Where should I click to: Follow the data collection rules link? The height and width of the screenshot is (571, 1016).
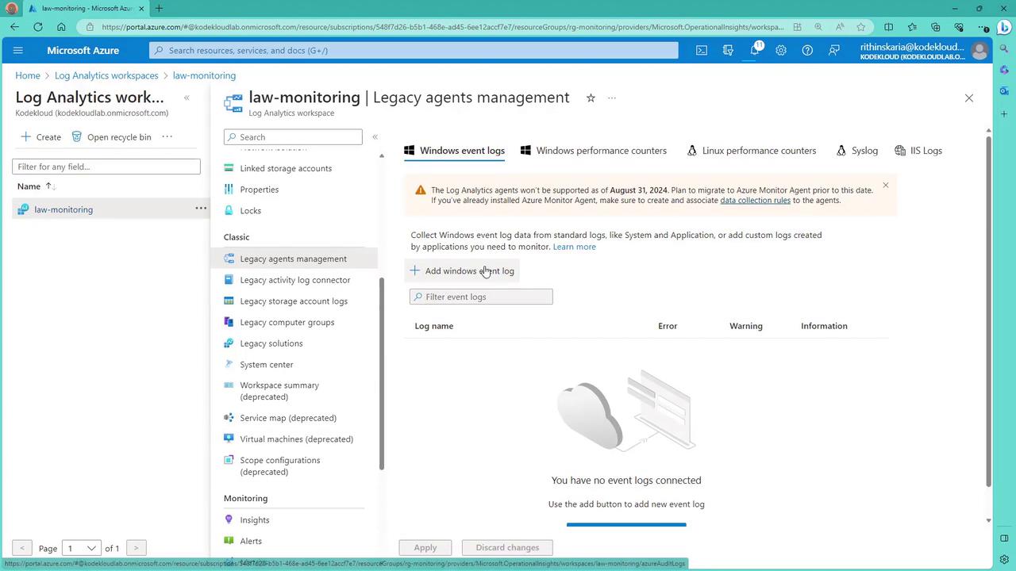pos(755,200)
